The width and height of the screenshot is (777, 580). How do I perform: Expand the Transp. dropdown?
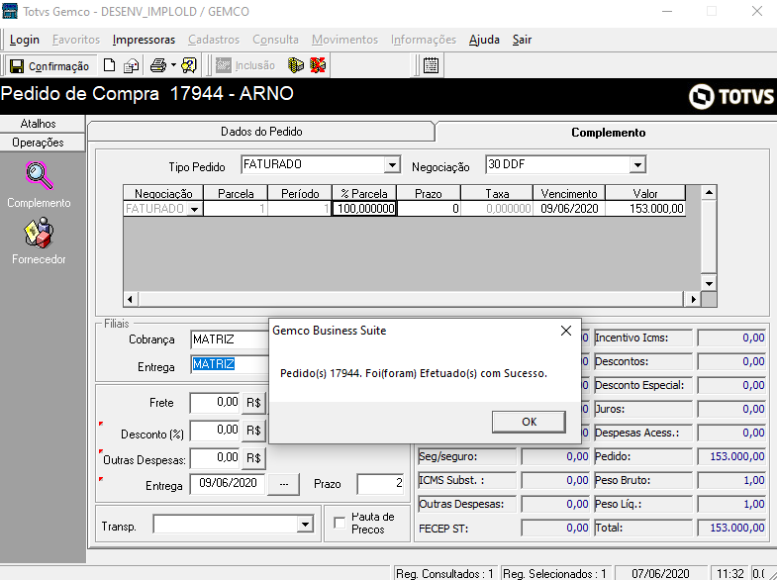point(305,524)
